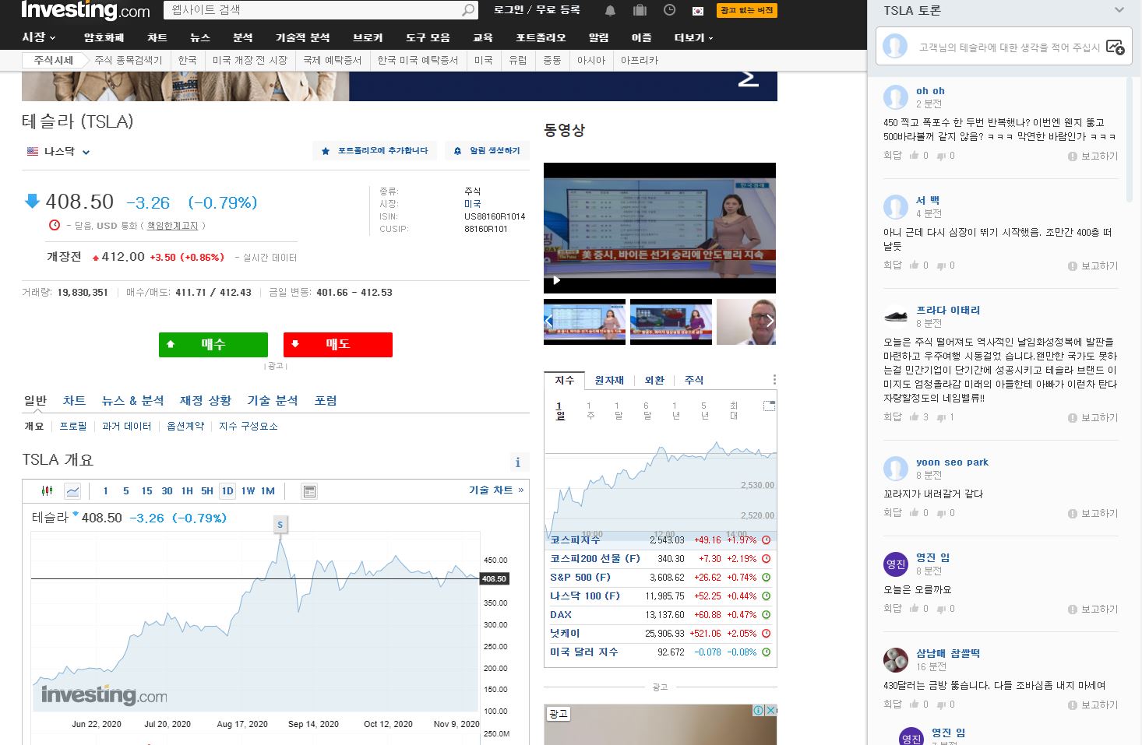
Task: Open the 암호화폐 menu
Action: coord(104,37)
